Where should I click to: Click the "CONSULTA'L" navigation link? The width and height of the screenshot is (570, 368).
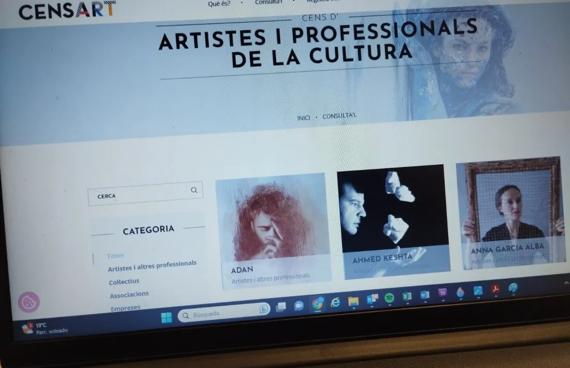[x=339, y=116]
